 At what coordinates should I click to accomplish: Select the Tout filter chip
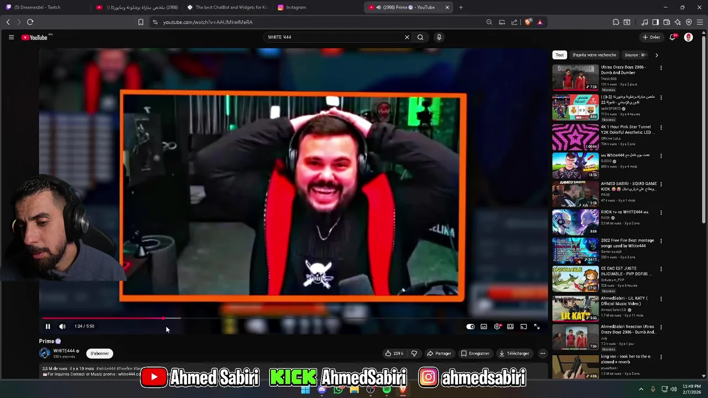[x=560, y=55]
